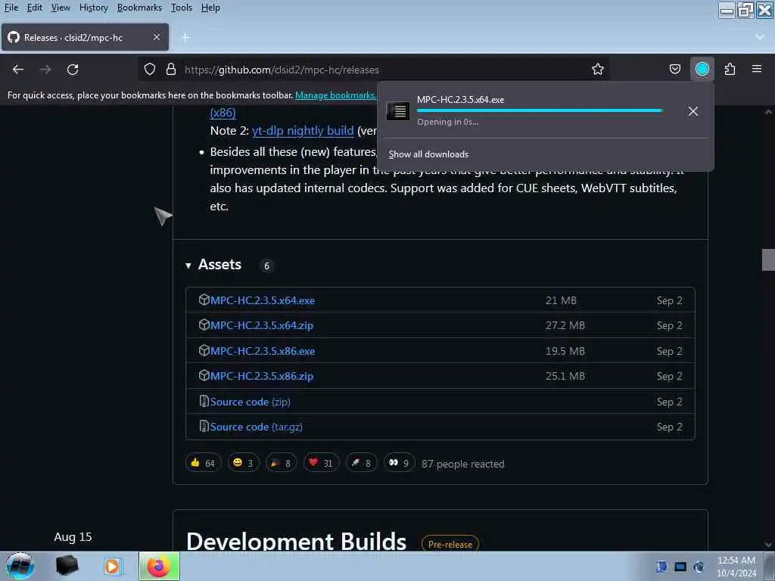Click the forward navigation arrow
Screen dimensions: 775x581
[x=45, y=70]
